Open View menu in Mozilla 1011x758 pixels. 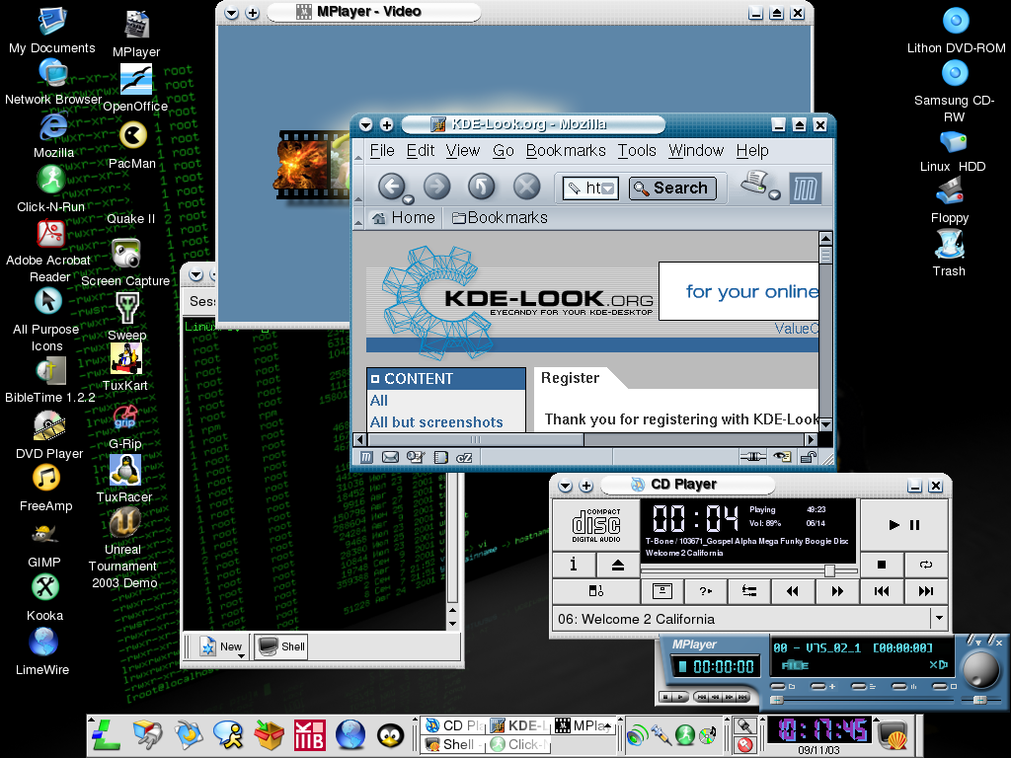[x=462, y=150]
